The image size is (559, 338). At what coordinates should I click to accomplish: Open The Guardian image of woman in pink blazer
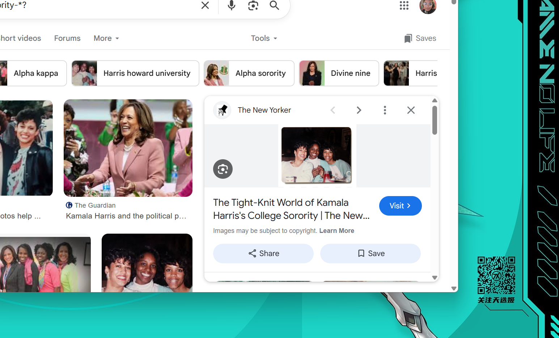[x=128, y=148]
